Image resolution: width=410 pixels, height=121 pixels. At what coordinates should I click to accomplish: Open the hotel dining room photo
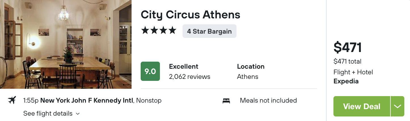point(66,44)
